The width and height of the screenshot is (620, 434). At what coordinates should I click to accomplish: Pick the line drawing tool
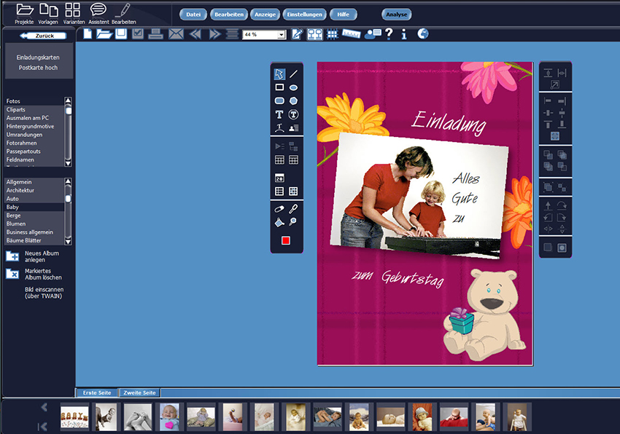pyautogui.click(x=293, y=74)
